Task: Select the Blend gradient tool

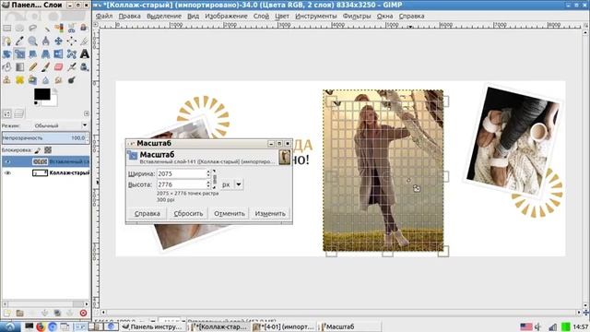Action: (19, 67)
